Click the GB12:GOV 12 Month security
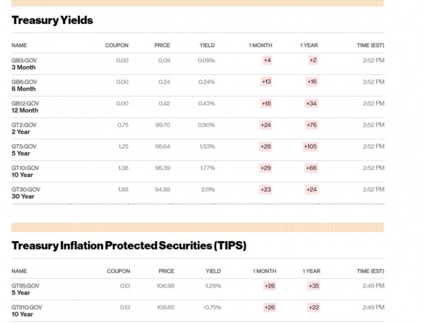Viewport: 422px width, 323px height. click(x=25, y=106)
